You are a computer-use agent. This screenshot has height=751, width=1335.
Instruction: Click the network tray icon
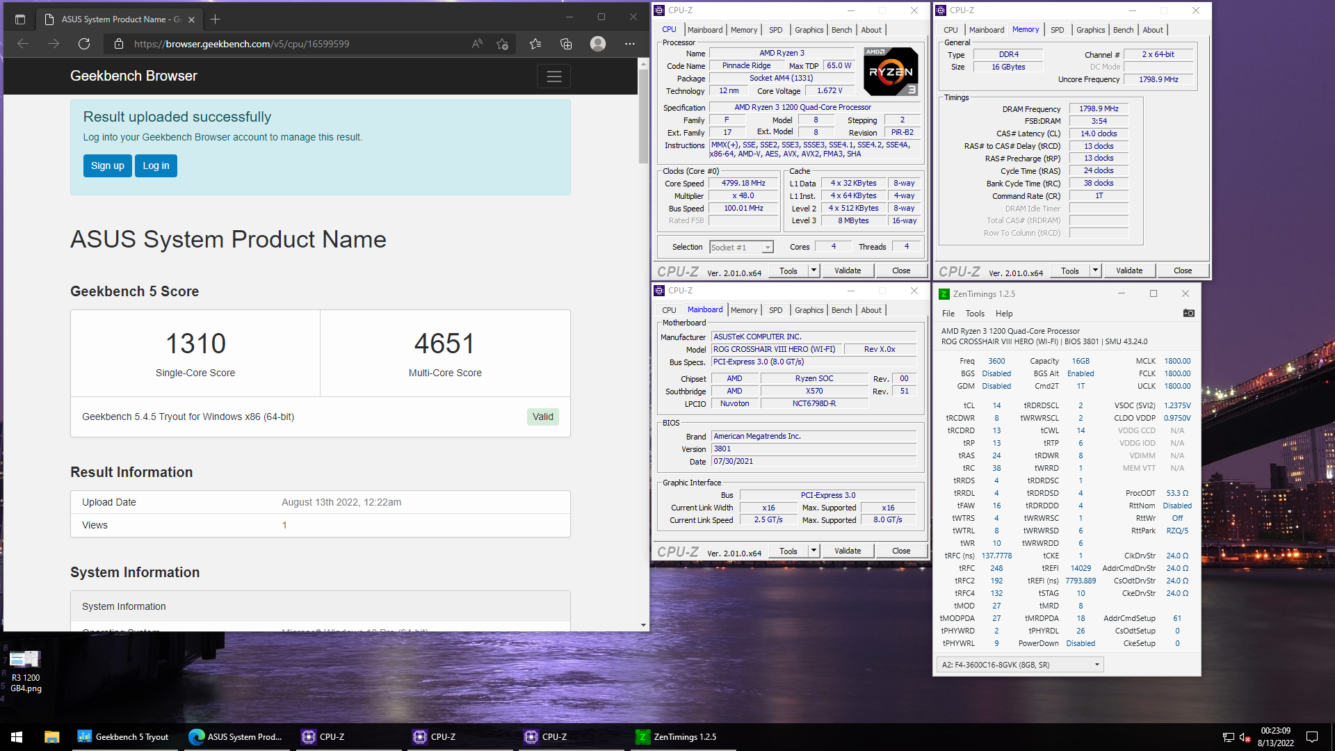(1228, 737)
